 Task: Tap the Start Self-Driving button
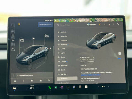45,24
